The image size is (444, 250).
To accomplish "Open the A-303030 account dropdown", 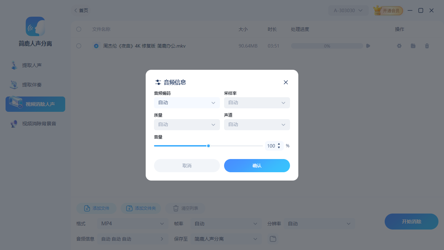I will (x=348, y=10).
